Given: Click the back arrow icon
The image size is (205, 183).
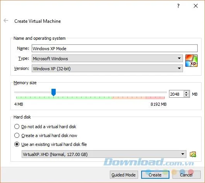Looking at the screenshot, I should click(6, 20).
